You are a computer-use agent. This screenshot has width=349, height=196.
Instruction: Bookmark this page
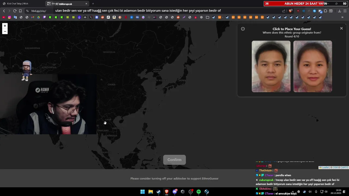[x=20, y=11]
